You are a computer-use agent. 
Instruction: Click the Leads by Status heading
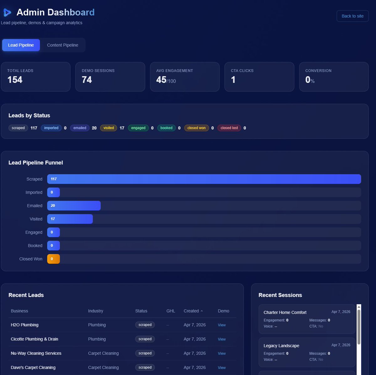tap(29, 116)
